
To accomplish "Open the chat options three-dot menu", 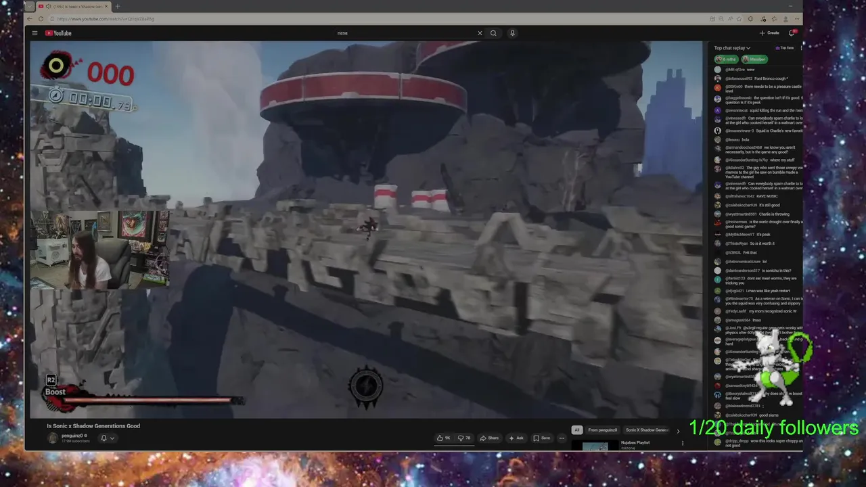I will tap(801, 48).
